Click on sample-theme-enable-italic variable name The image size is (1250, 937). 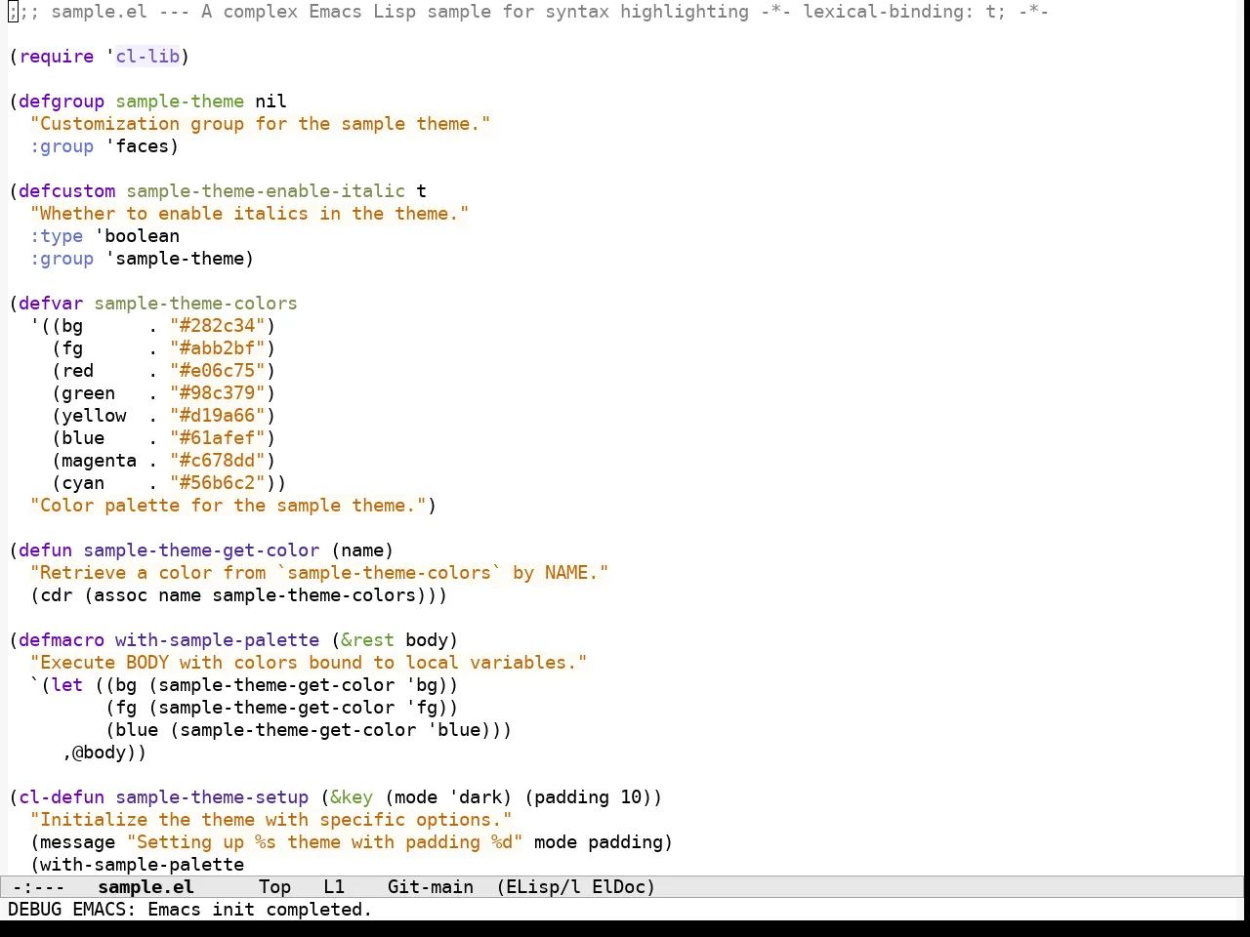266,191
